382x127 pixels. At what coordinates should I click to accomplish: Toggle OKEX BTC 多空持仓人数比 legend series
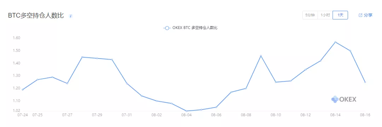pos(190,28)
